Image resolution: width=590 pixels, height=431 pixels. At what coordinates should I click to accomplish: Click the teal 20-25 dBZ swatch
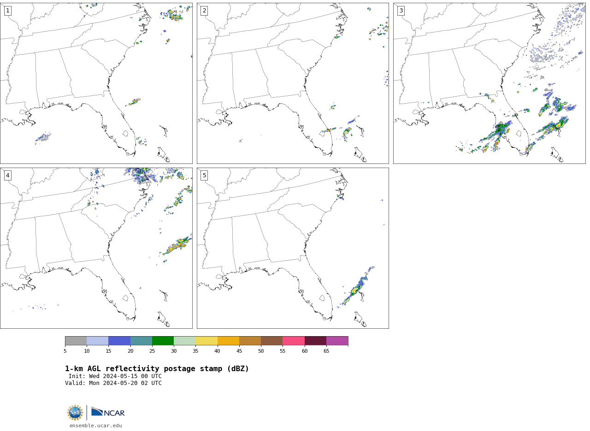coord(141,341)
